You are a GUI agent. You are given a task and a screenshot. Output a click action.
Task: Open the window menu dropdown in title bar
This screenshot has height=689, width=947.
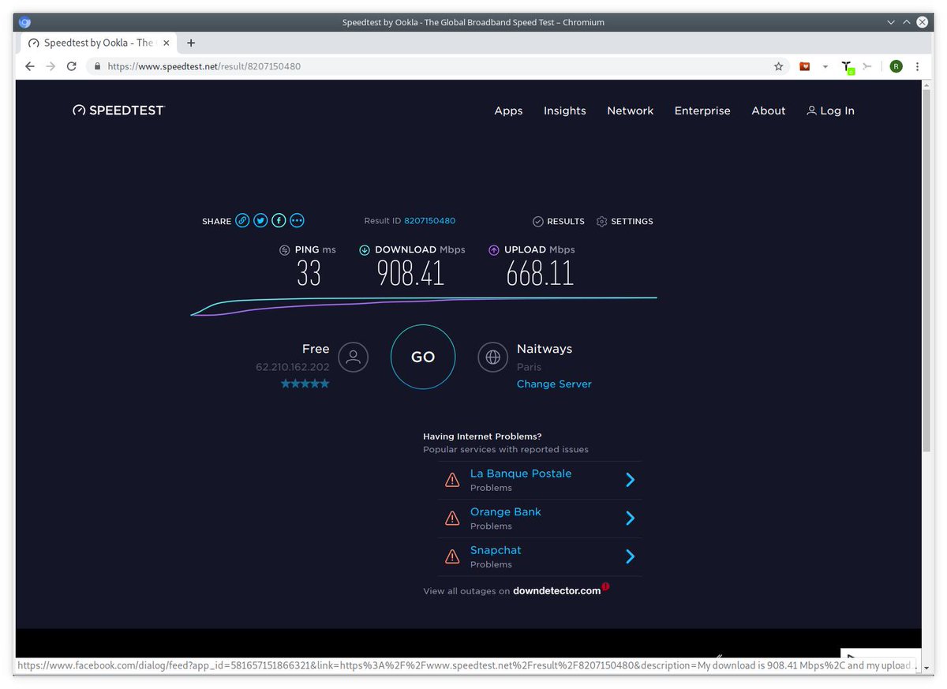(x=891, y=22)
